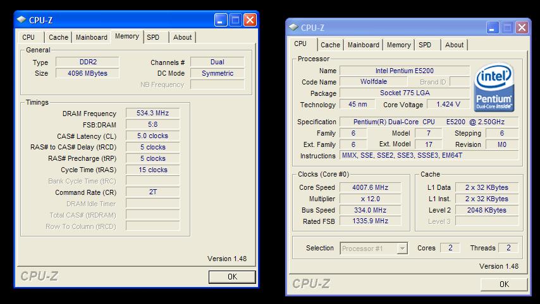The height and width of the screenshot is (304, 540).
Task: Click the Intel Pentium E5200 name field
Action: [405, 71]
